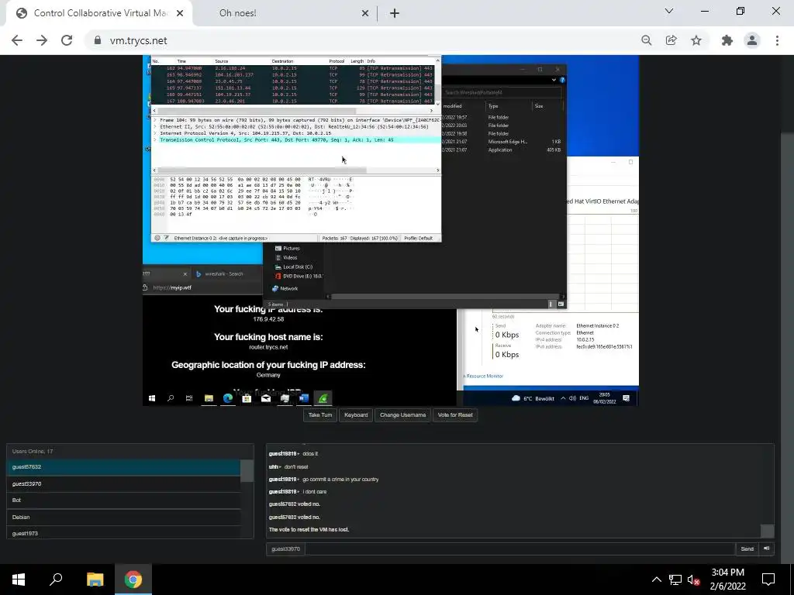Open Chrome extensions puzzle icon
The width and height of the screenshot is (794, 595).
pos(727,40)
